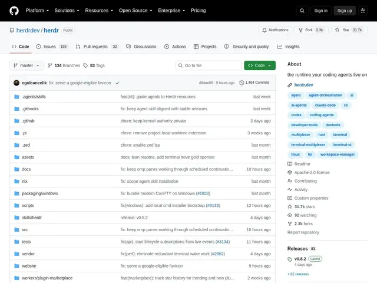Open the workers/plugin-marketplace folder
This screenshot has width=377, height=283.
[47, 278]
